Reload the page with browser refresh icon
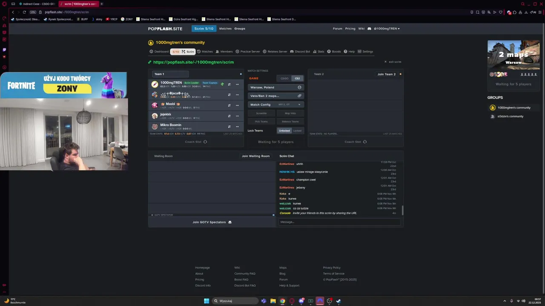This screenshot has width=545, height=306. point(24,12)
